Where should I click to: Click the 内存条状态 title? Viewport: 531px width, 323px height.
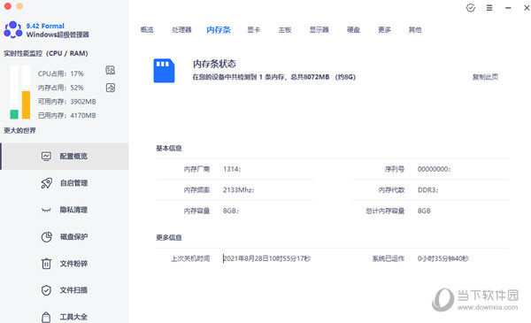(214, 64)
